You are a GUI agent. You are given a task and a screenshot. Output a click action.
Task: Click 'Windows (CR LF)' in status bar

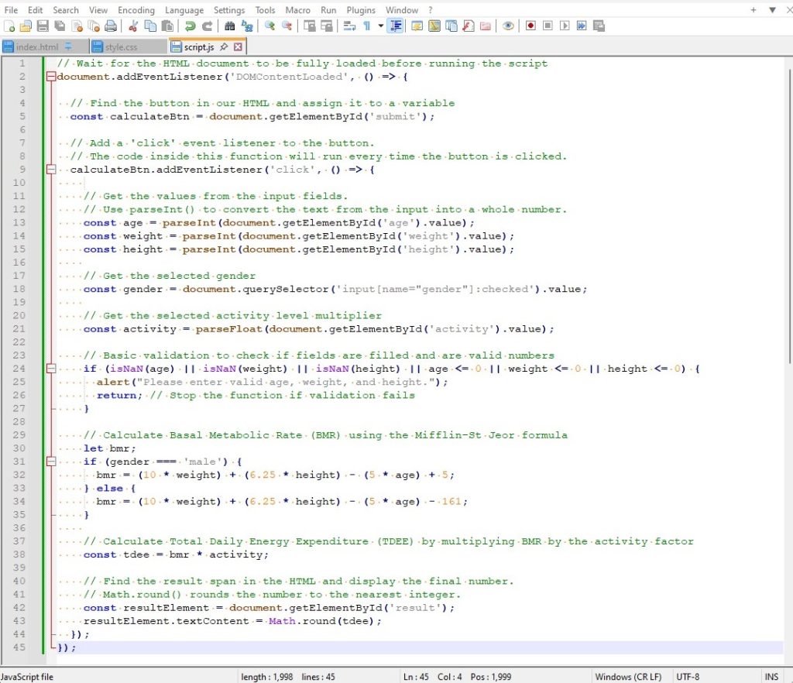pos(628,677)
